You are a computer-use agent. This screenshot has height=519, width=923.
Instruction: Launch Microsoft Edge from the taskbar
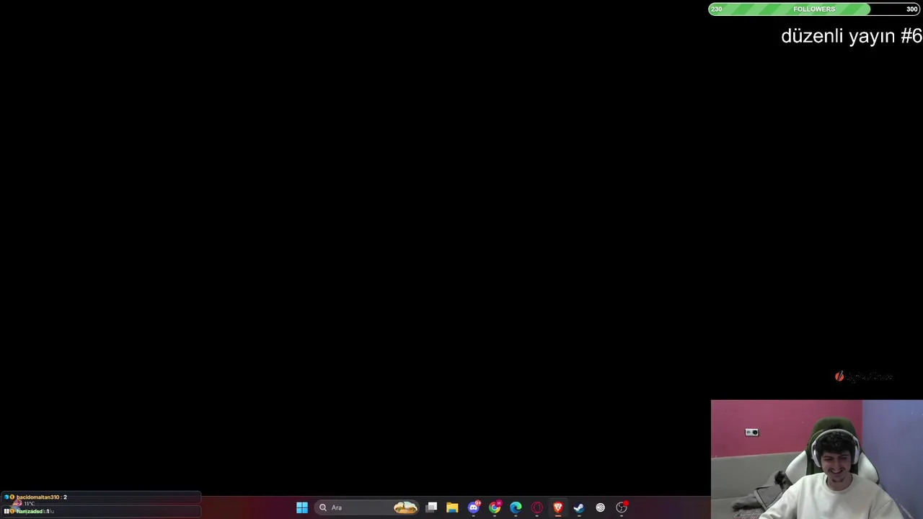pos(516,507)
